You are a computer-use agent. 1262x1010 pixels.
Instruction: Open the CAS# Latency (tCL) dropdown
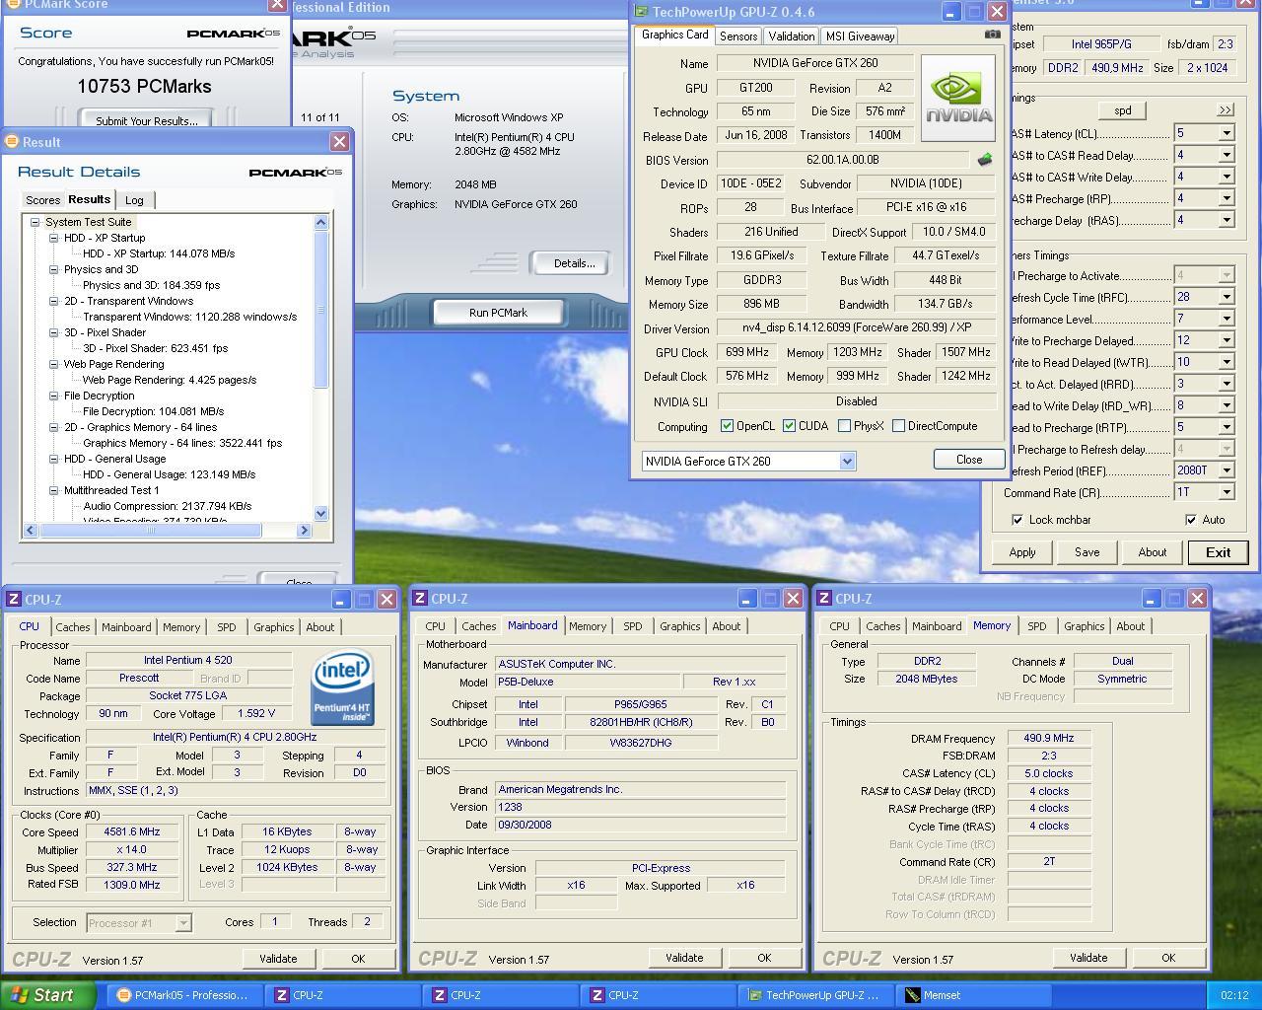1227,133
